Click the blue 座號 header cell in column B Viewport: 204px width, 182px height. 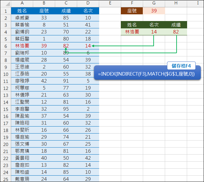point(44,11)
